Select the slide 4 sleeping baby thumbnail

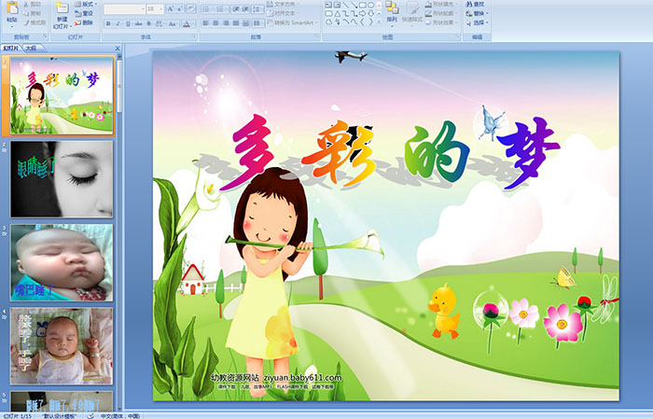tap(62, 346)
